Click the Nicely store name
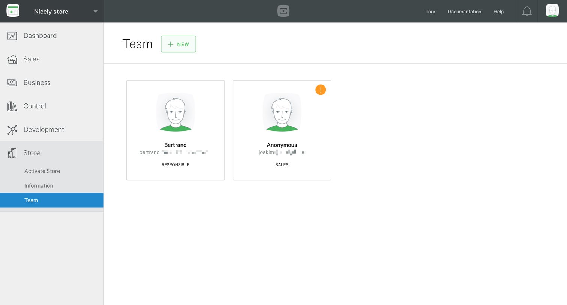Screen dimensions: 567x305 click(51, 12)
